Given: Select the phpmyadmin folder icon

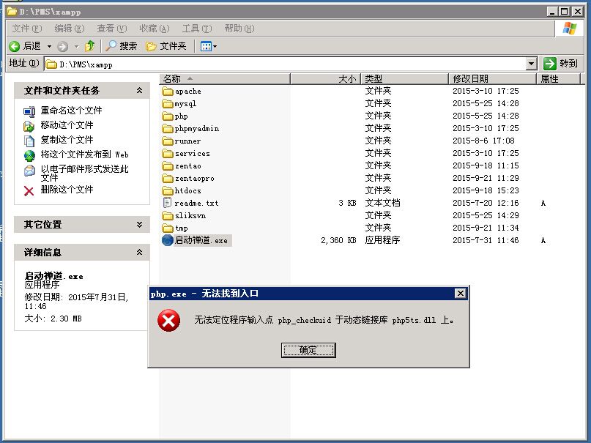Looking at the screenshot, I should point(168,128).
